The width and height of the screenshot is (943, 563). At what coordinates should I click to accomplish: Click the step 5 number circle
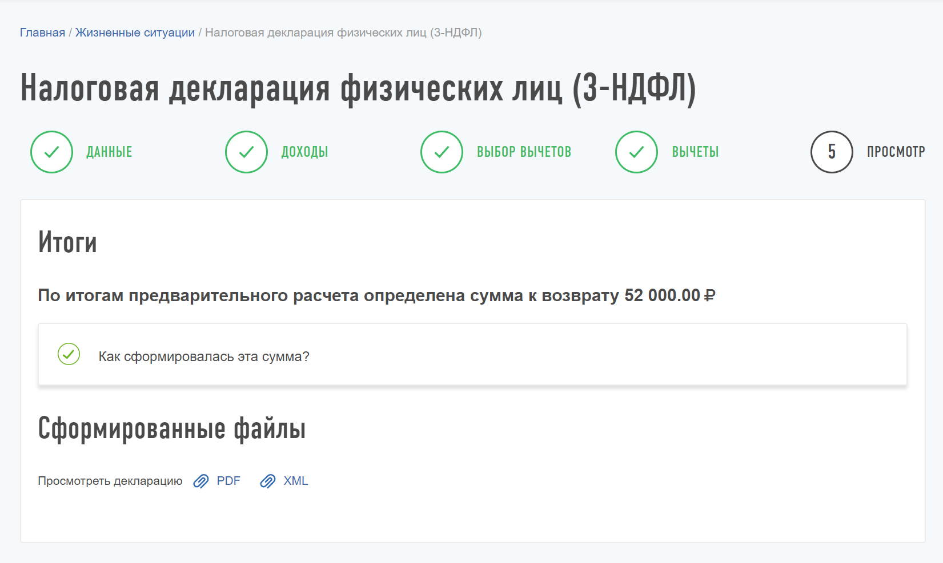(832, 152)
